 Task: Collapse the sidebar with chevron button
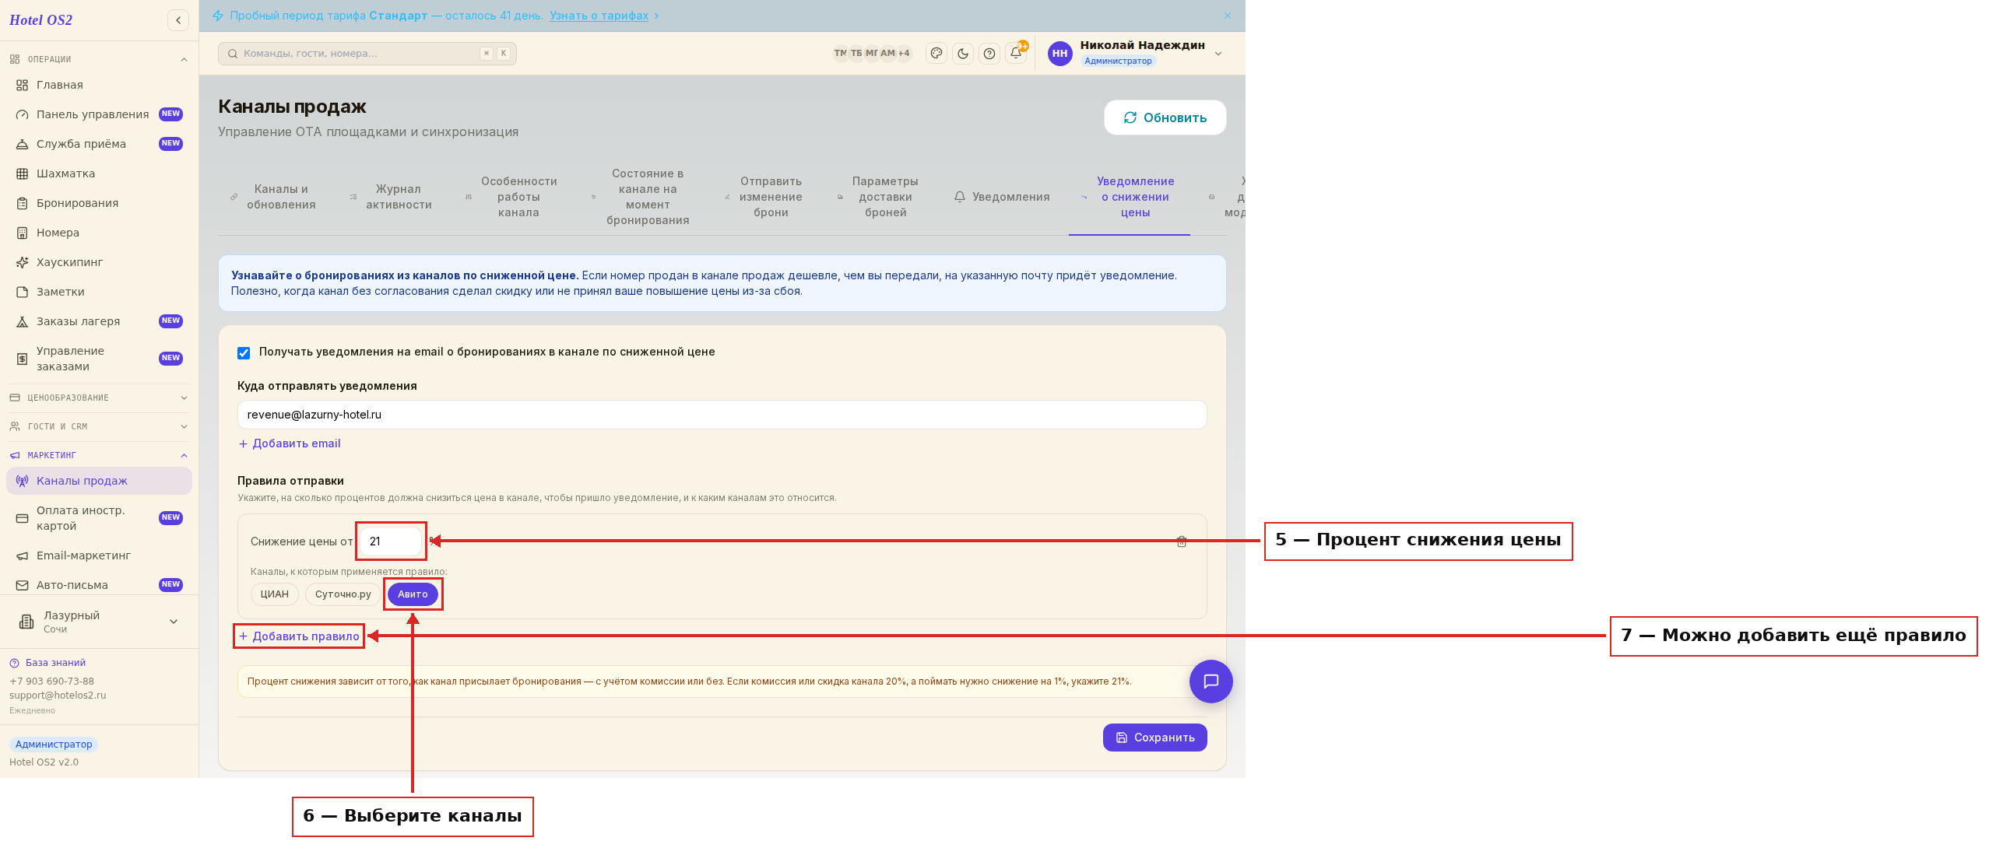click(x=178, y=20)
